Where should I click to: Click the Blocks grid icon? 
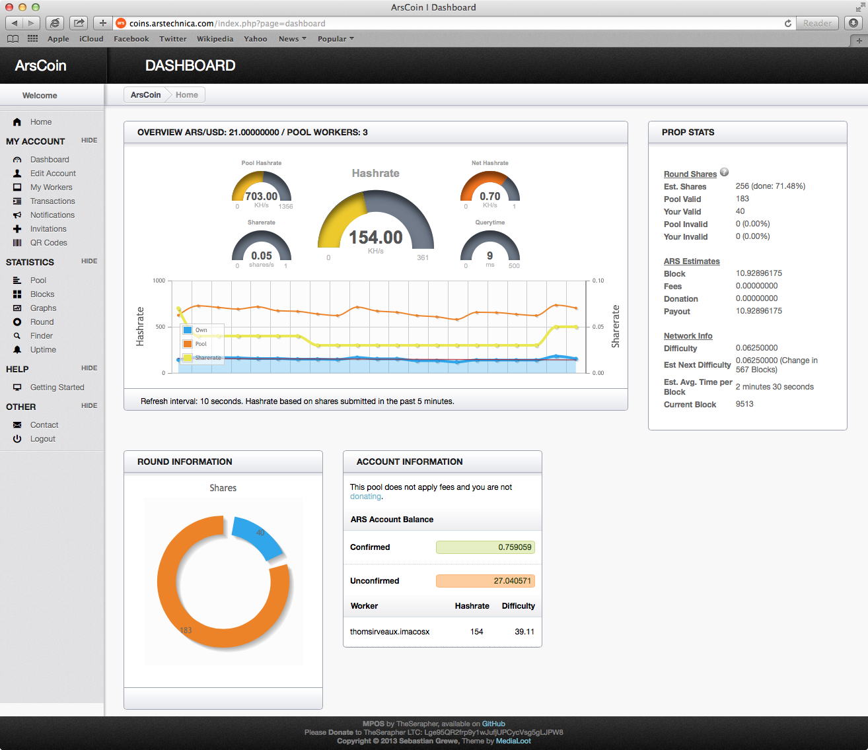(x=17, y=294)
